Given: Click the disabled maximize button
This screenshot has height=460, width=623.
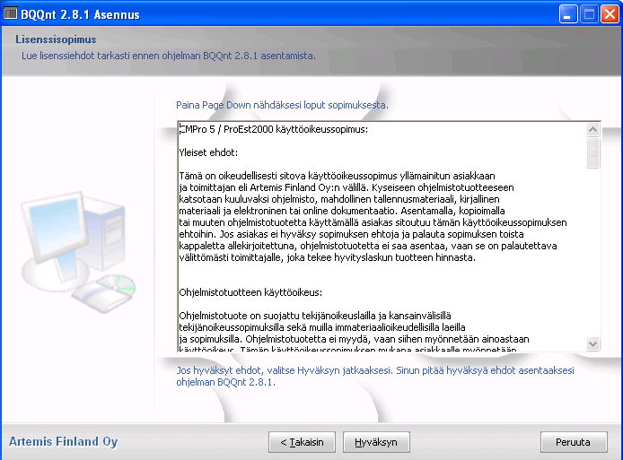Looking at the screenshot, I should (589, 14).
